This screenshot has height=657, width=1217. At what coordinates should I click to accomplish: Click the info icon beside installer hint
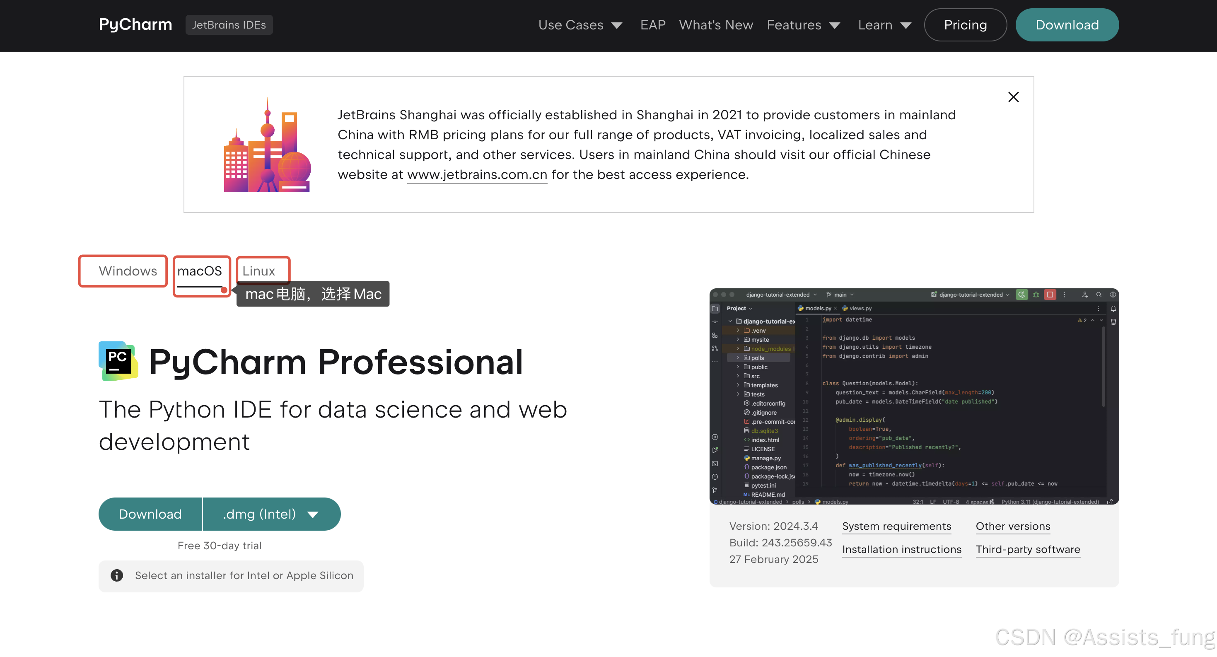tap(117, 575)
